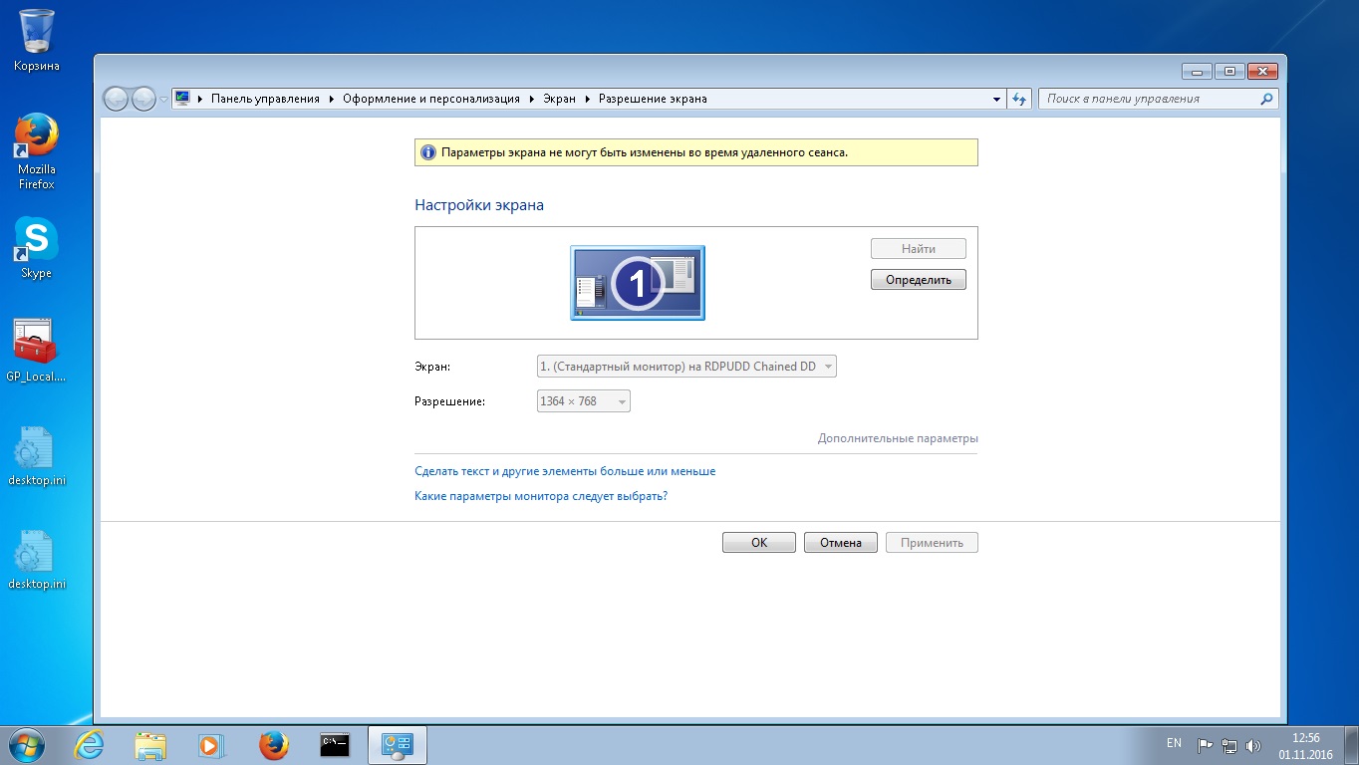Open Windows Explorer from the taskbar
This screenshot has width=1359, height=765.
150,744
